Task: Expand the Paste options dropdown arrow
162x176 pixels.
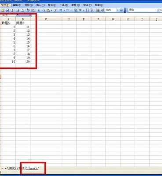Action: pos(51,10)
